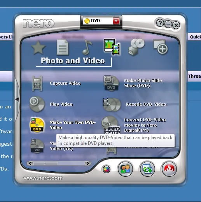Screen dimensions: 201x202
Task: Click the Video (VR) task label
Action: [x=61, y=148]
